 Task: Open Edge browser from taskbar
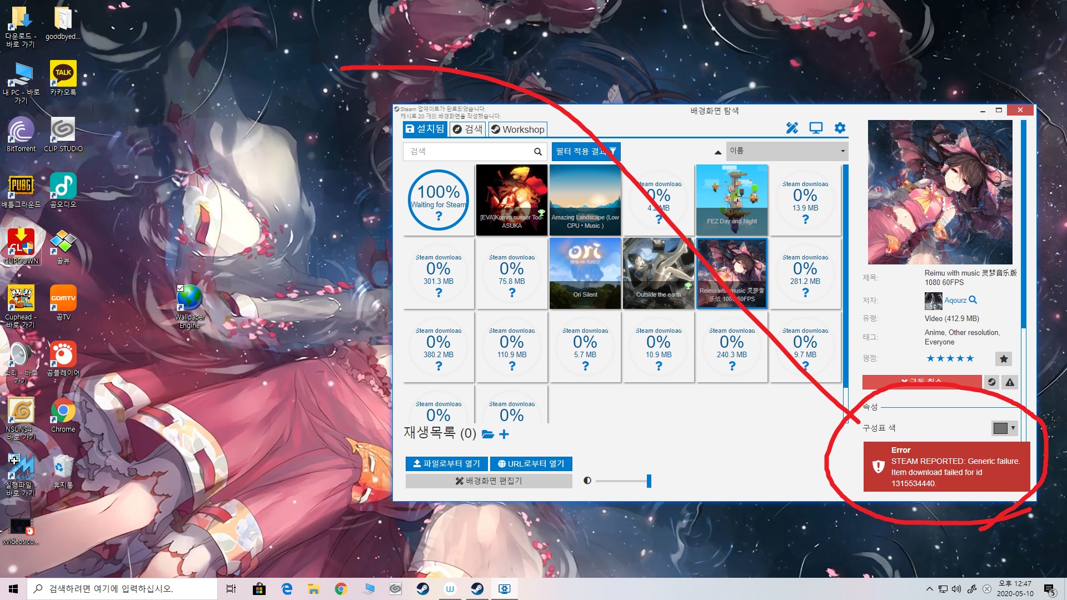point(287,589)
